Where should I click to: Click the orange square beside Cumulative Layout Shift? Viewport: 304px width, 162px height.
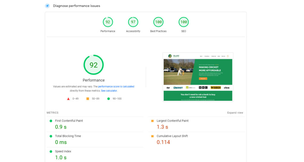152,136
